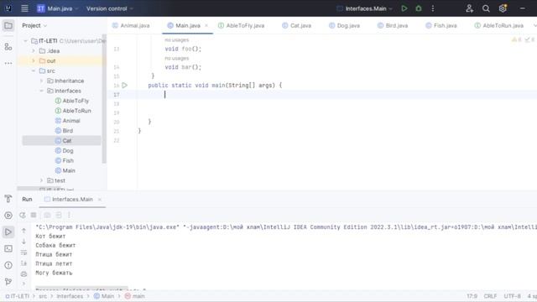Toggle scroll to end in console
The width and height of the screenshot is (537, 302).
coord(23,263)
